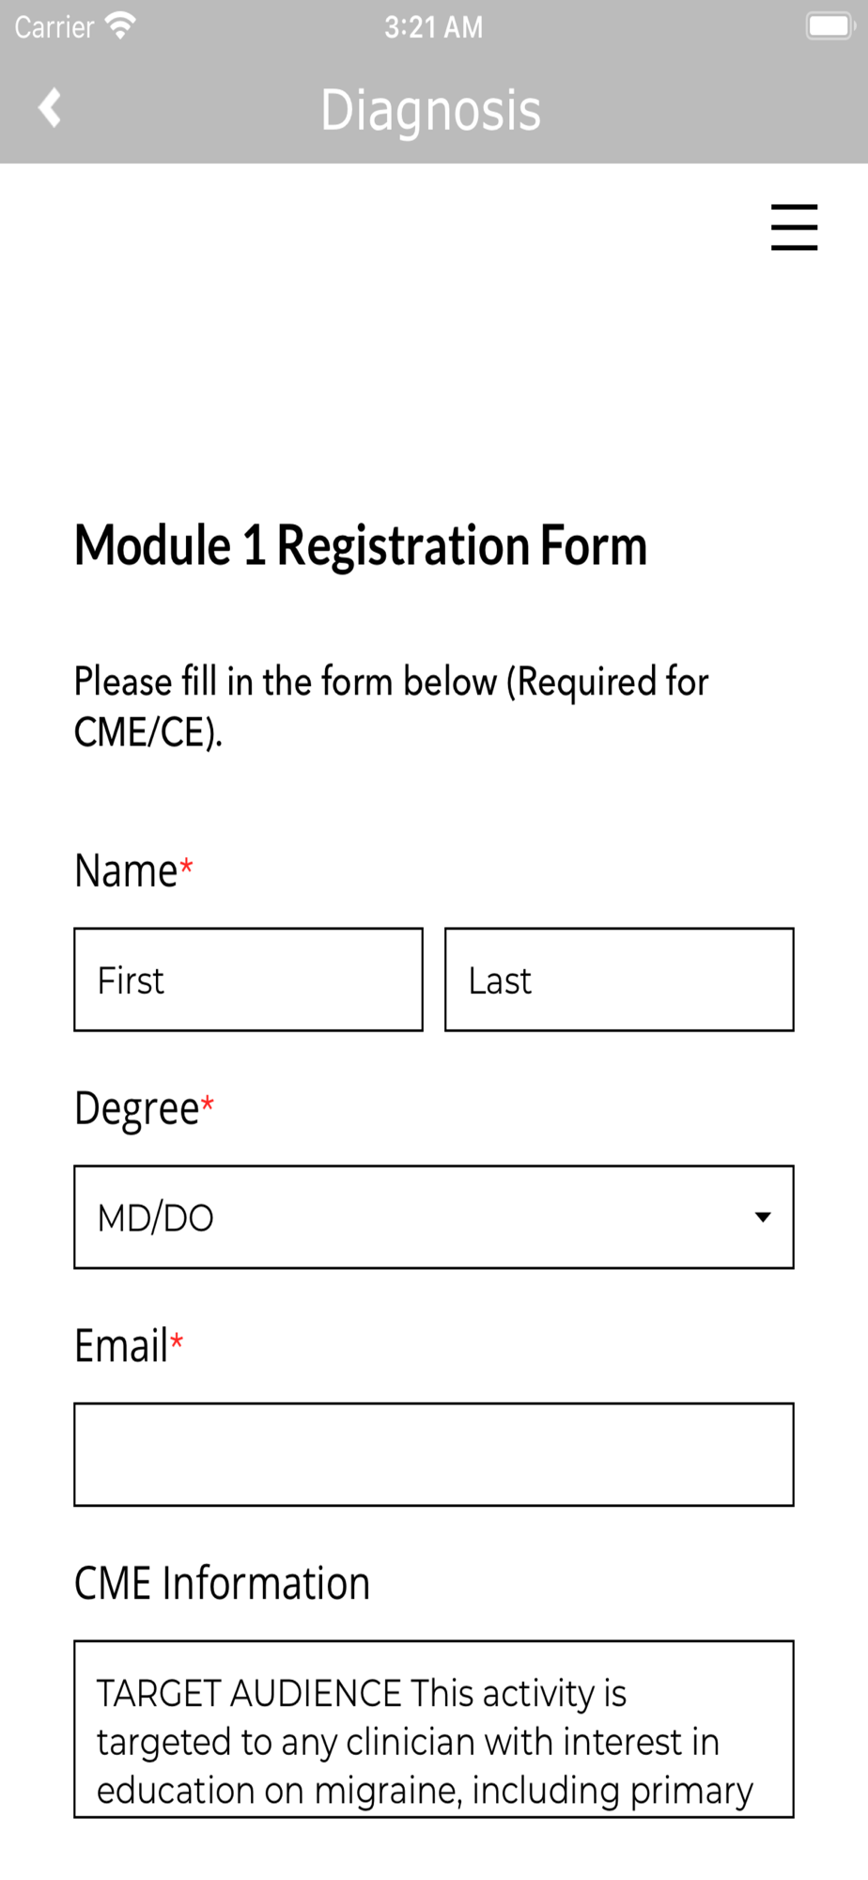Tap the Diagnosis title in header

pyautogui.click(x=431, y=110)
